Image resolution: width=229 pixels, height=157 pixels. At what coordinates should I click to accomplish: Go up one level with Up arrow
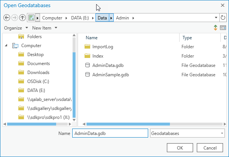click(22, 18)
